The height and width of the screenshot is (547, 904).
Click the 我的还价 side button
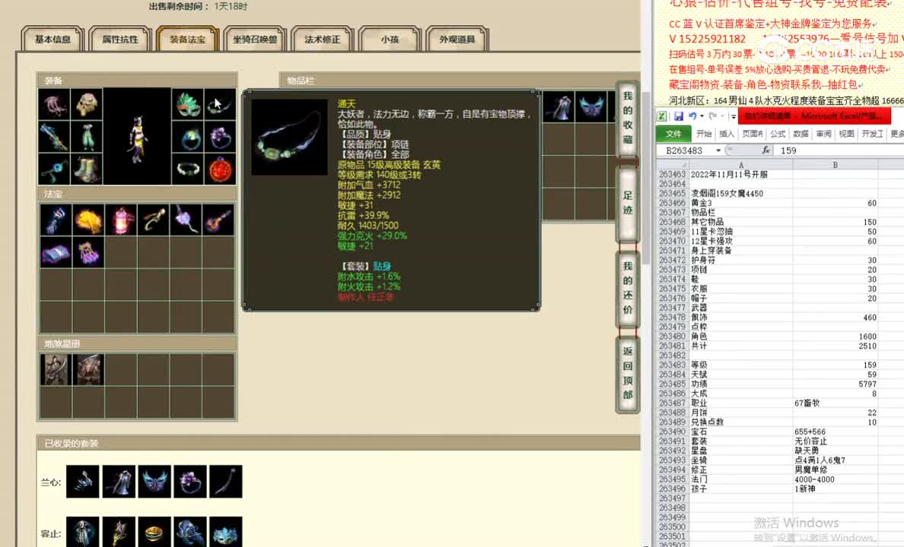(x=627, y=288)
